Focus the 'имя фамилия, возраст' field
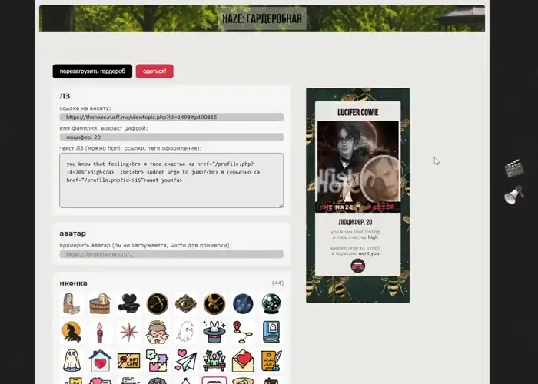Image resolution: width=538 pixels, height=384 pixels. (171, 137)
